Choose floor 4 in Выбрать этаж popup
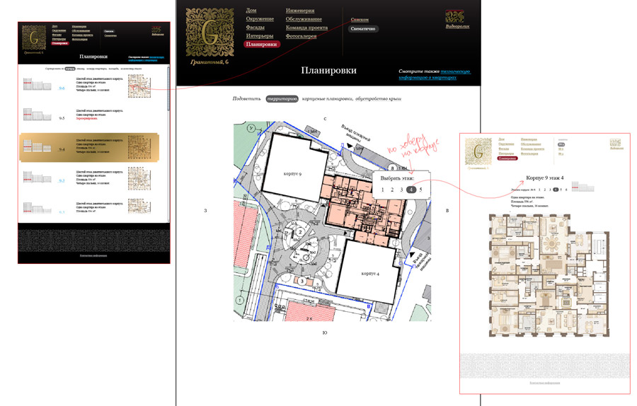This screenshot has height=406, width=637. coord(411,190)
